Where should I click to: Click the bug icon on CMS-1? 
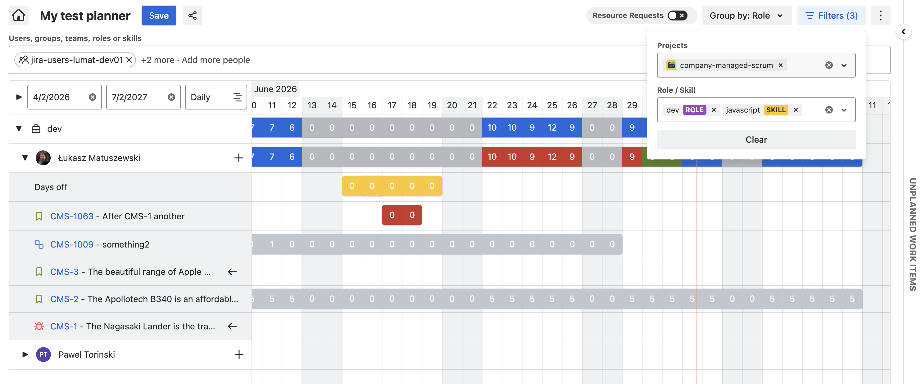(39, 326)
